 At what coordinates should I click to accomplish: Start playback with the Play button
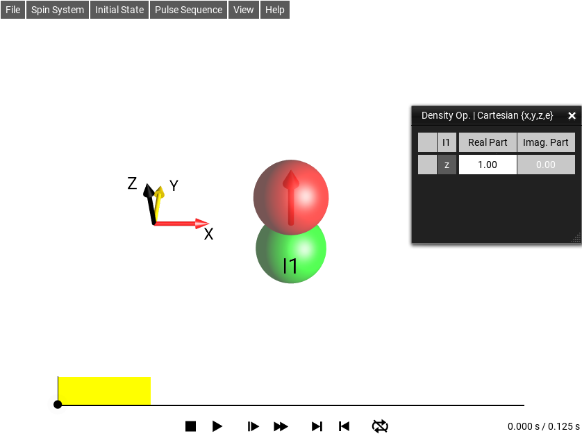click(x=217, y=426)
